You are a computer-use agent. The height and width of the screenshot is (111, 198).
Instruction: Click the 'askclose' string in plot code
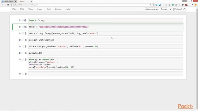tap(41, 67)
